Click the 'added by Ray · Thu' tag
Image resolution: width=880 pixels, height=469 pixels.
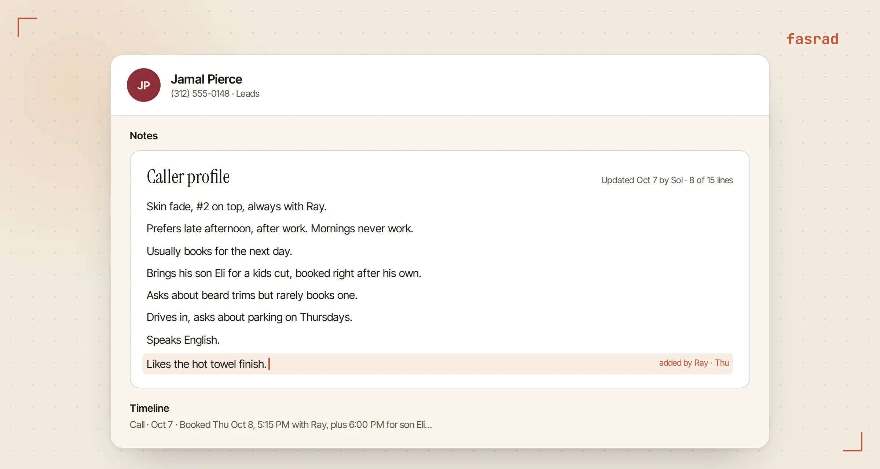[694, 363]
